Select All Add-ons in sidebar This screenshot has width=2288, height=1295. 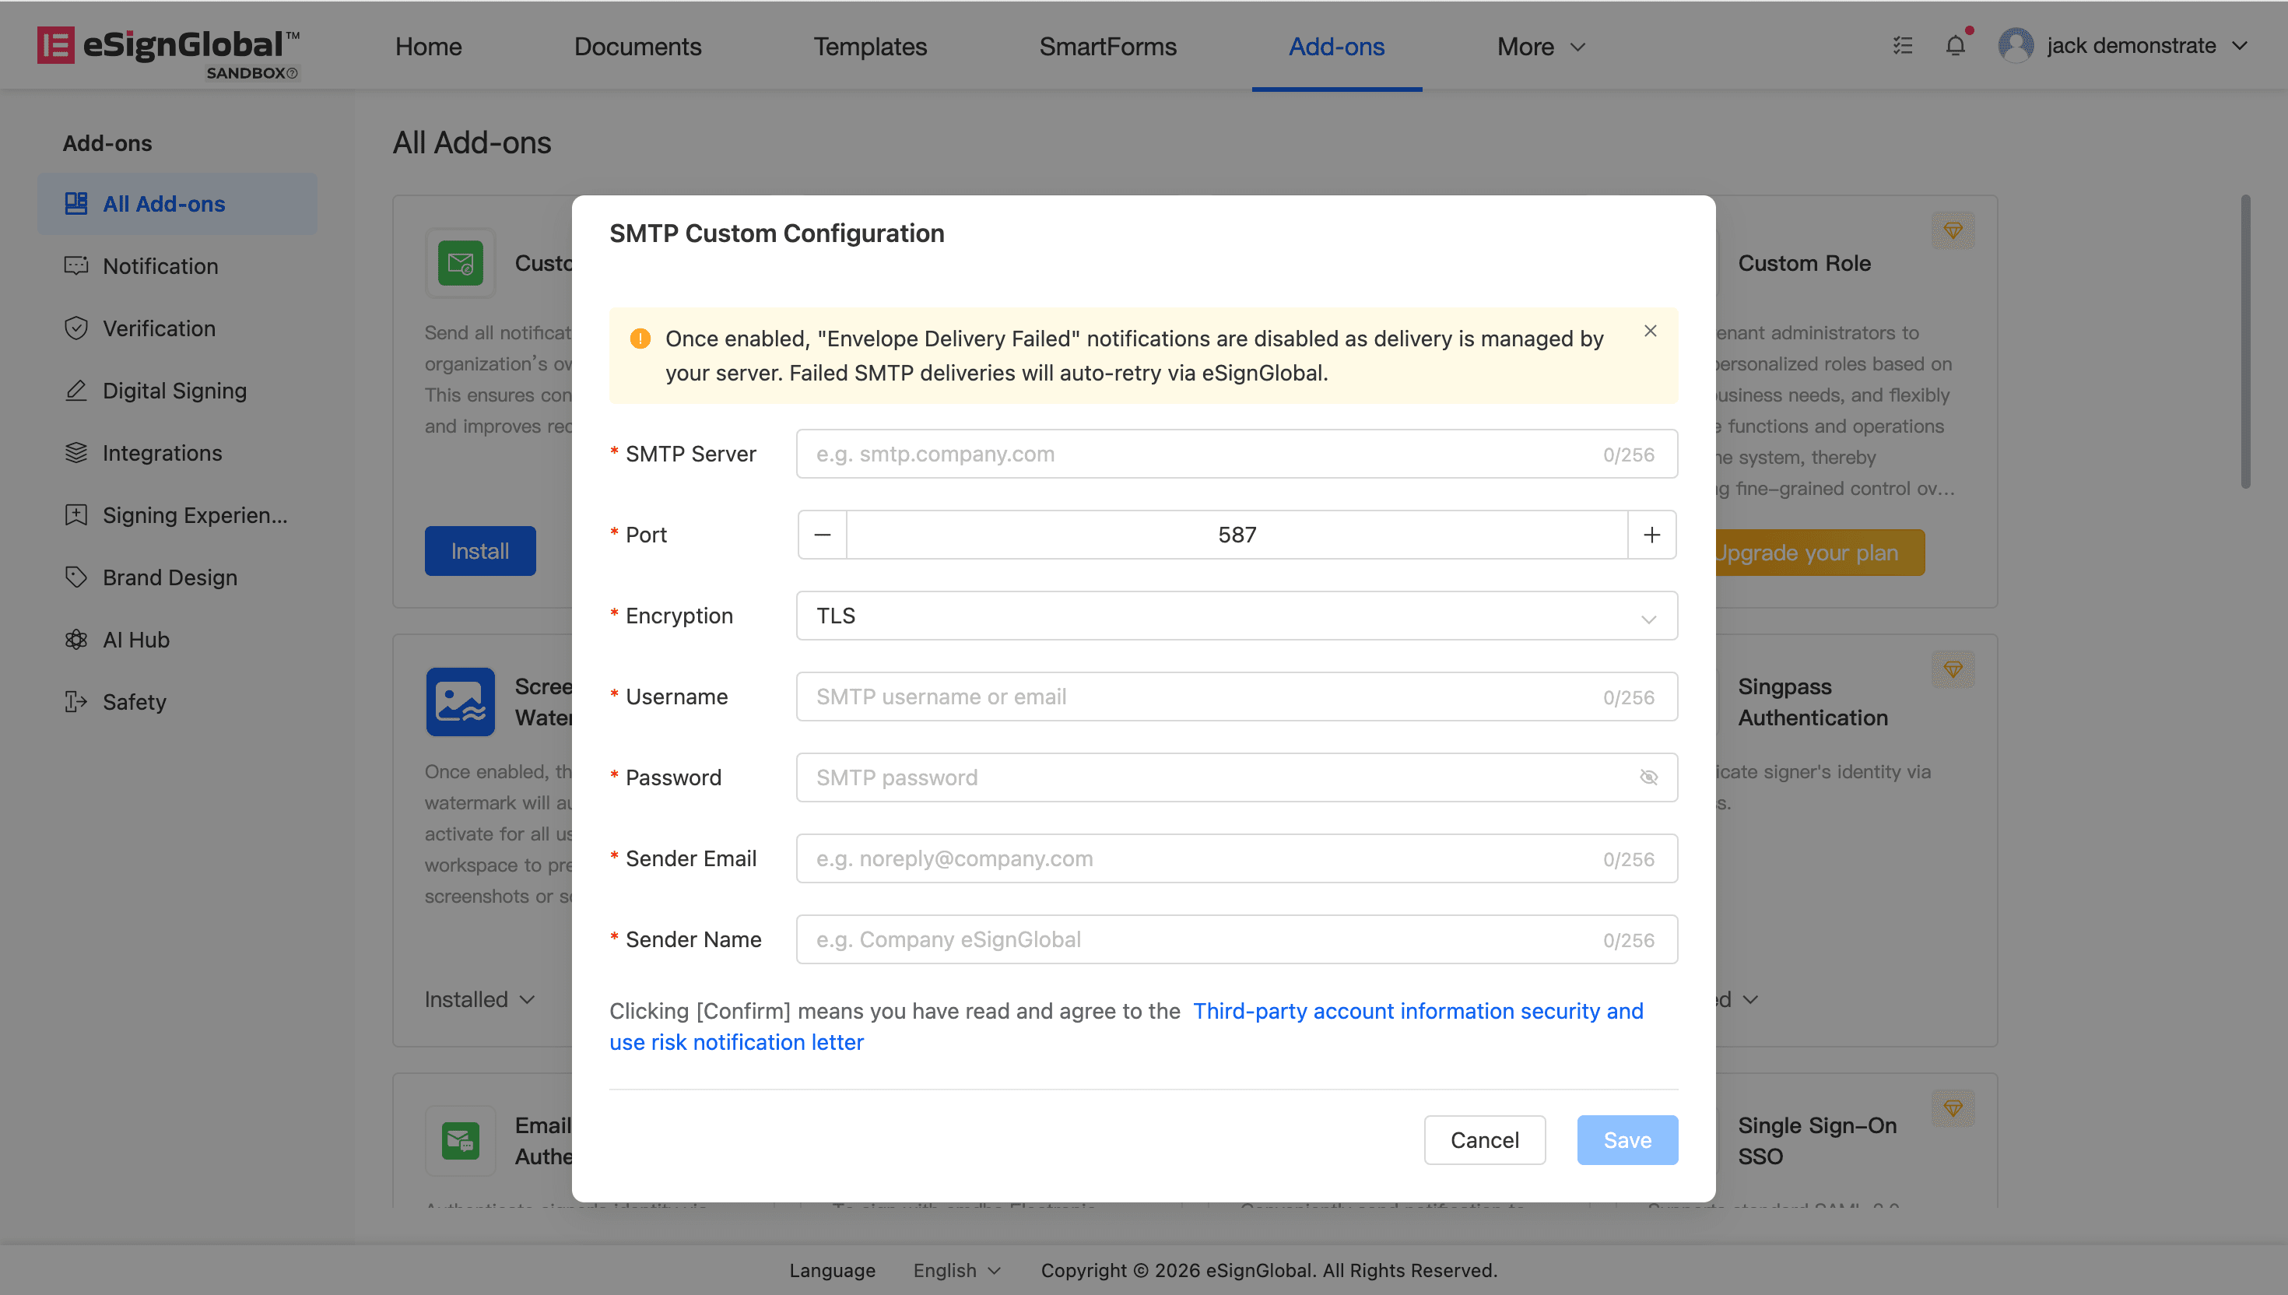pyautogui.click(x=177, y=204)
